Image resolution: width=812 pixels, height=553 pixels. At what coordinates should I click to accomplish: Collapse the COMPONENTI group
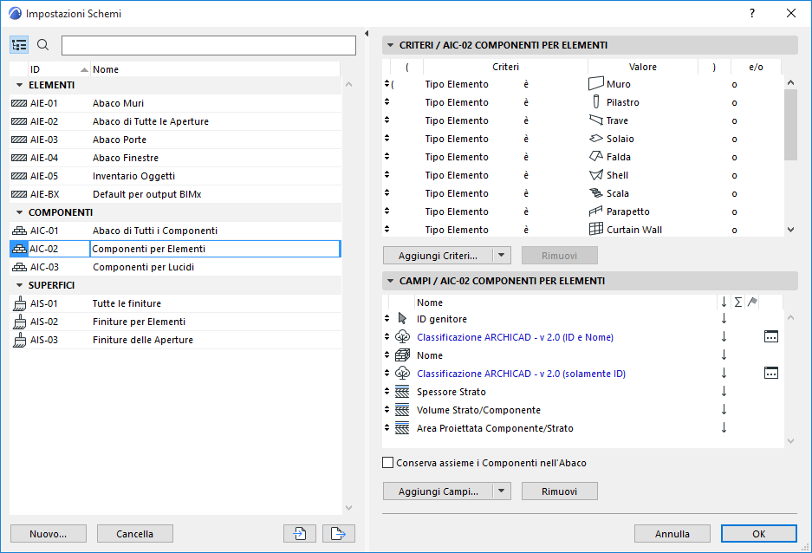click(x=20, y=212)
